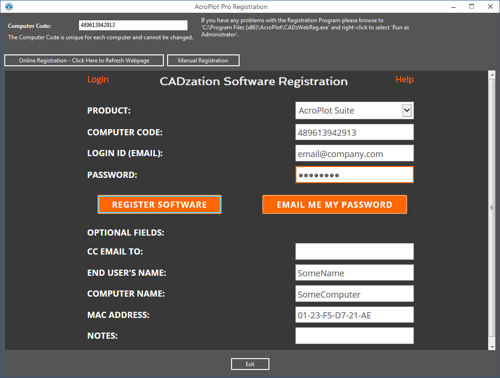Click the REGISTER SOFTWARE button
The width and height of the screenshot is (500, 378).
tap(160, 205)
